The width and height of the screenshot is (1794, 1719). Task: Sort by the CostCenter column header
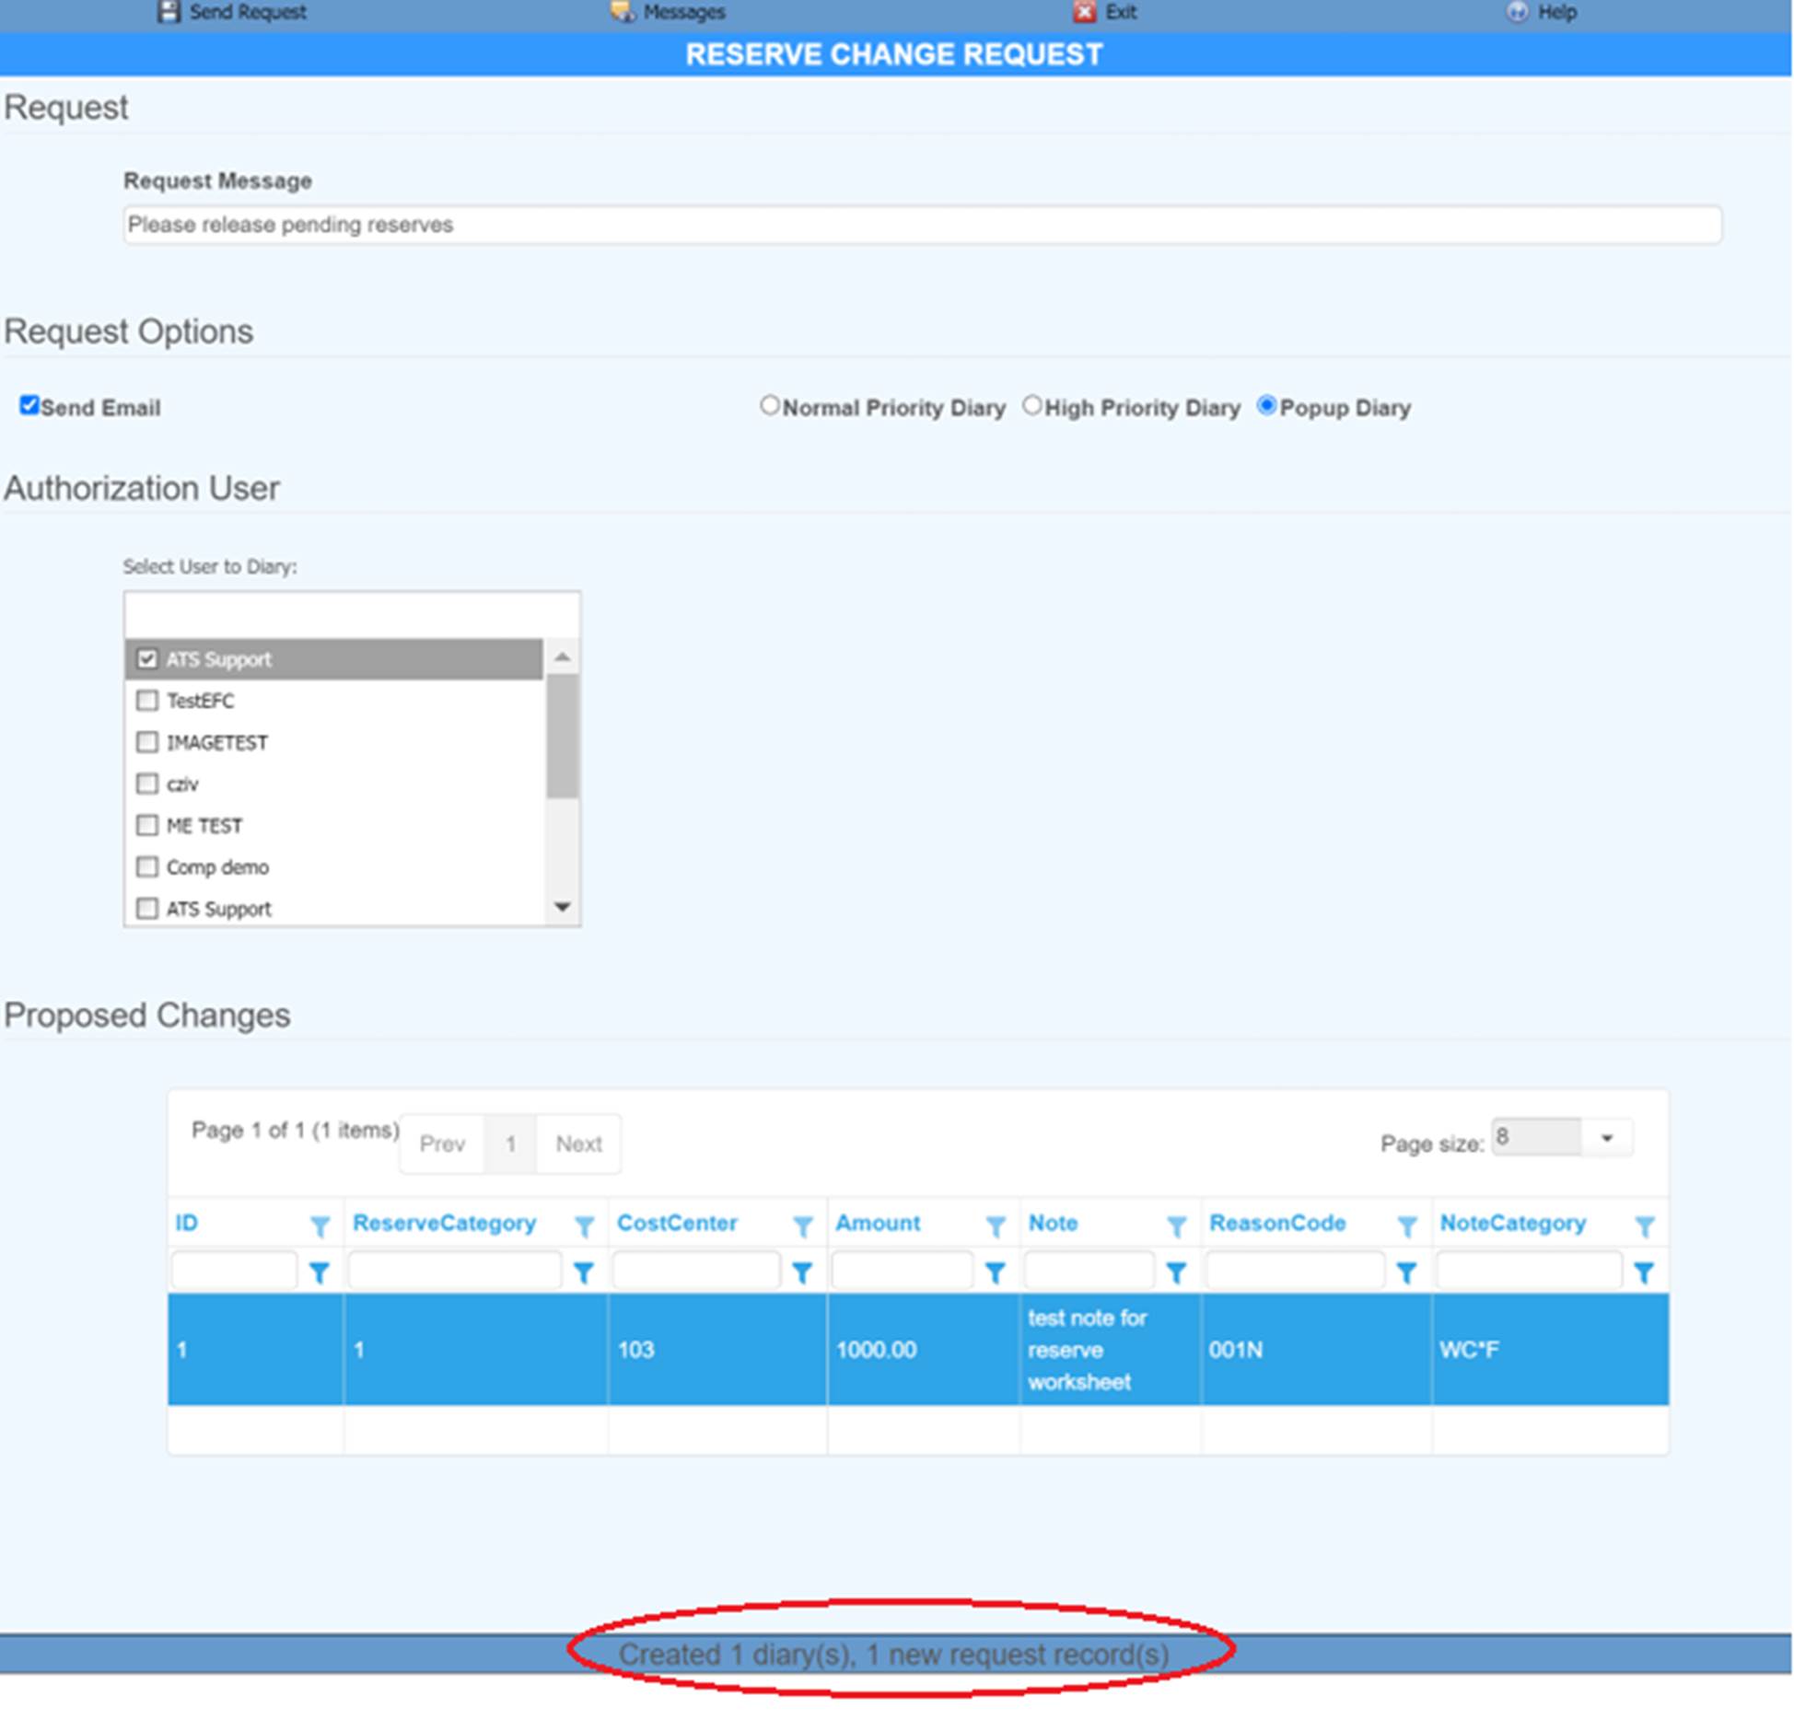pos(677,1223)
